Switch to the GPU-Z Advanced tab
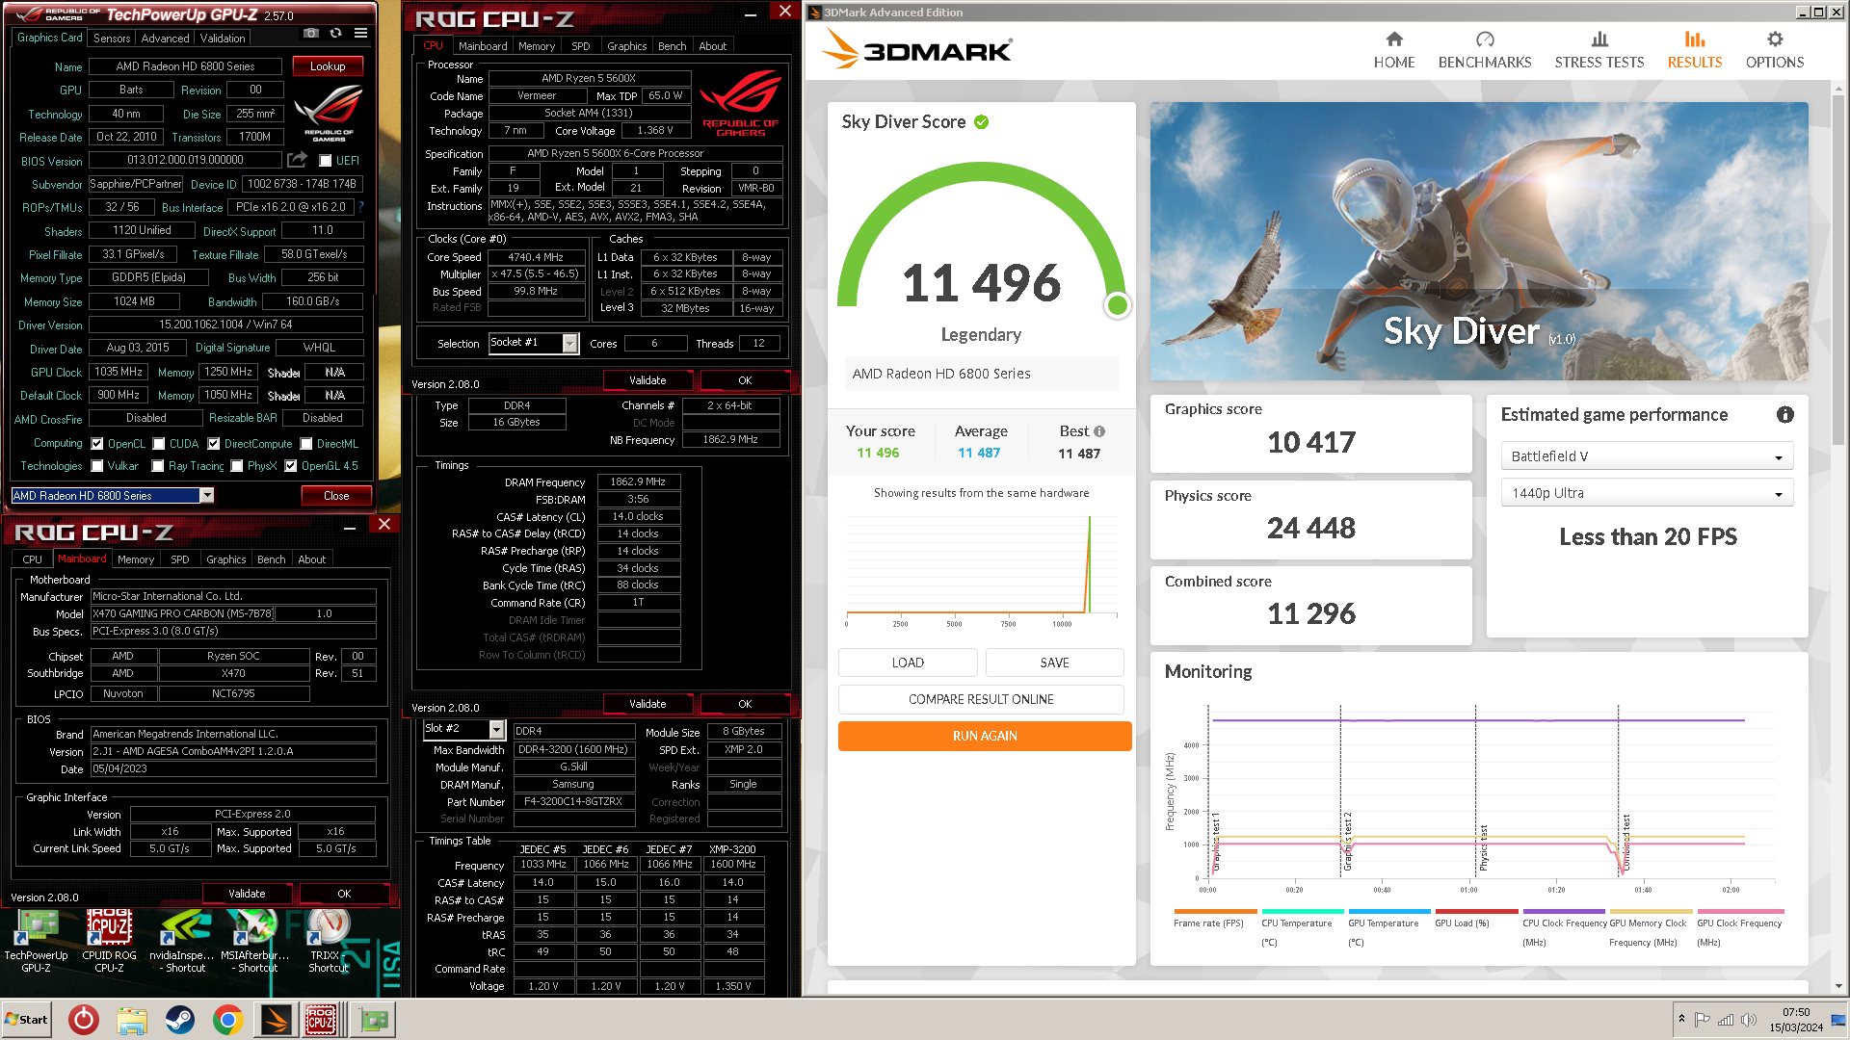 (x=165, y=39)
